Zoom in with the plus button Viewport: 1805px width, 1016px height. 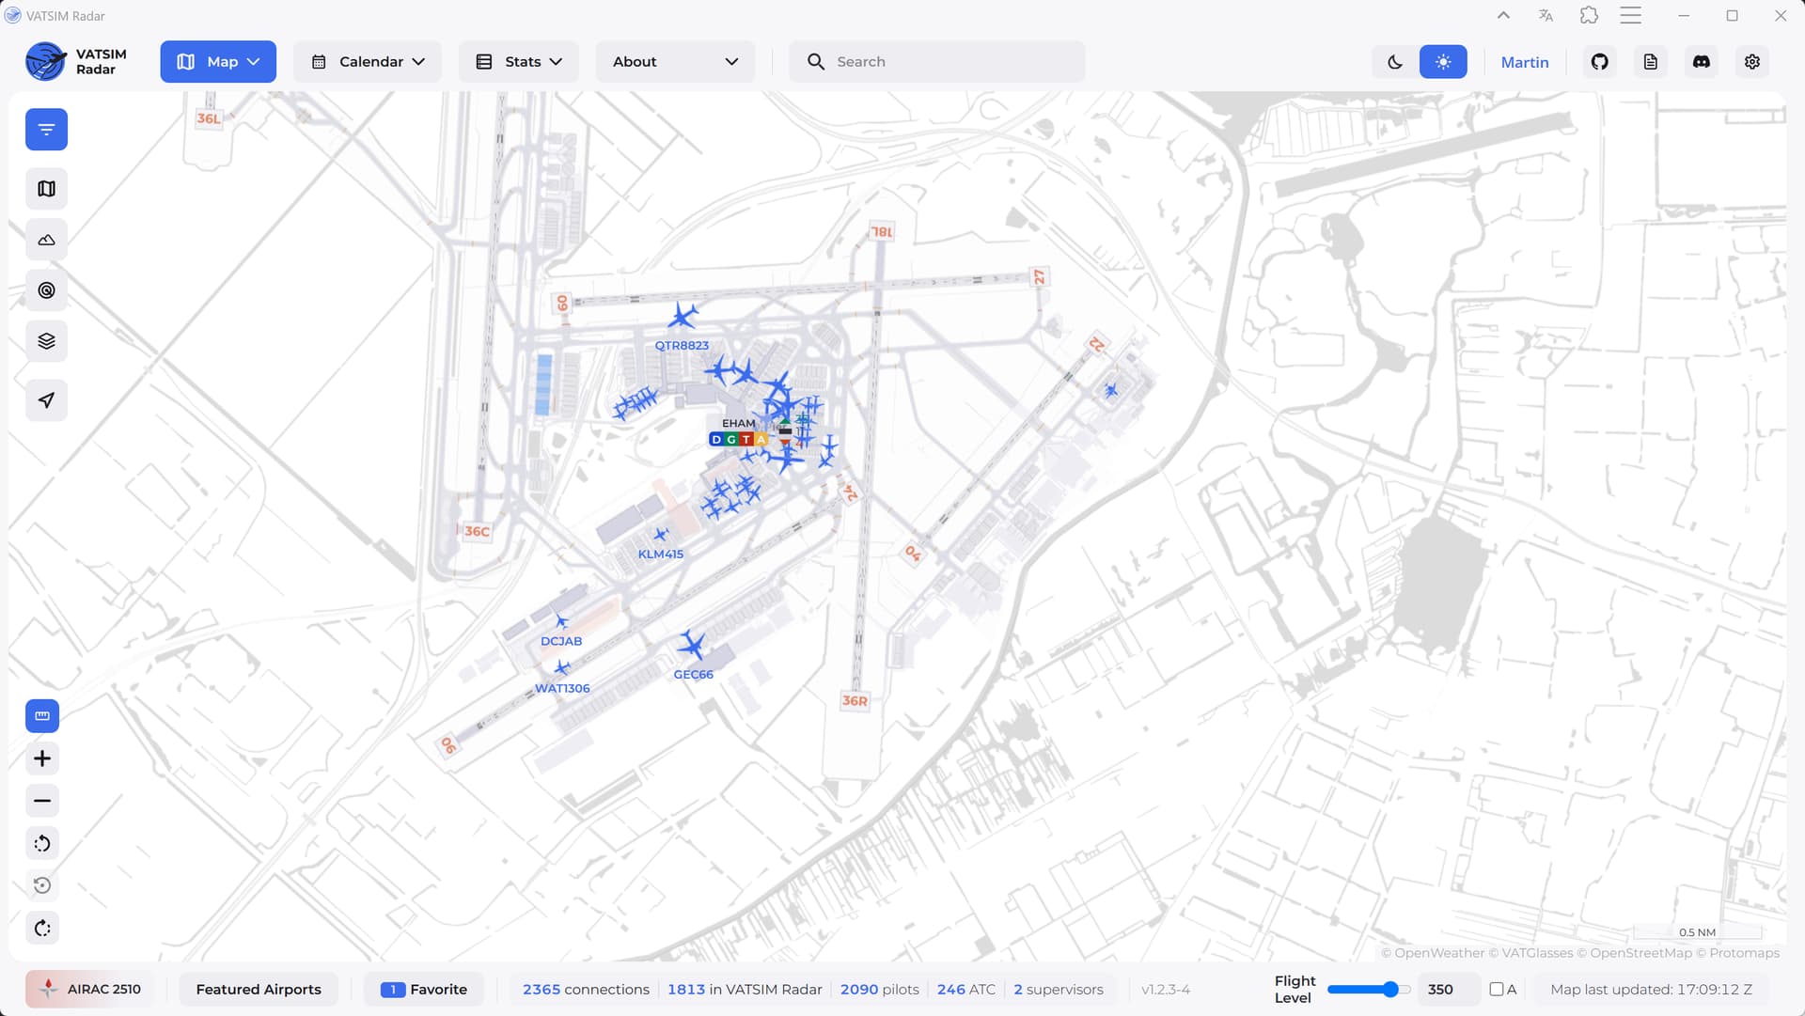click(42, 758)
